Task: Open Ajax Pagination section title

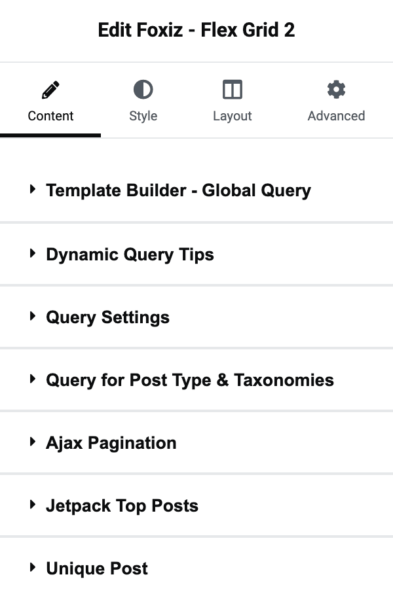Action: pyautogui.click(x=111, y=444)
